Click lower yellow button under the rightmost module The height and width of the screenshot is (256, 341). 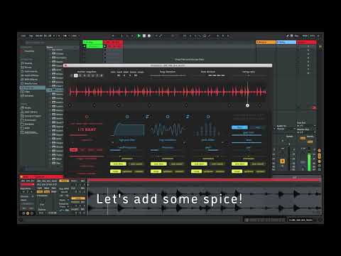[237, 171]
